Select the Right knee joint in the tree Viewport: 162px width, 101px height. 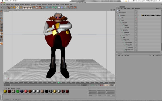126,31
